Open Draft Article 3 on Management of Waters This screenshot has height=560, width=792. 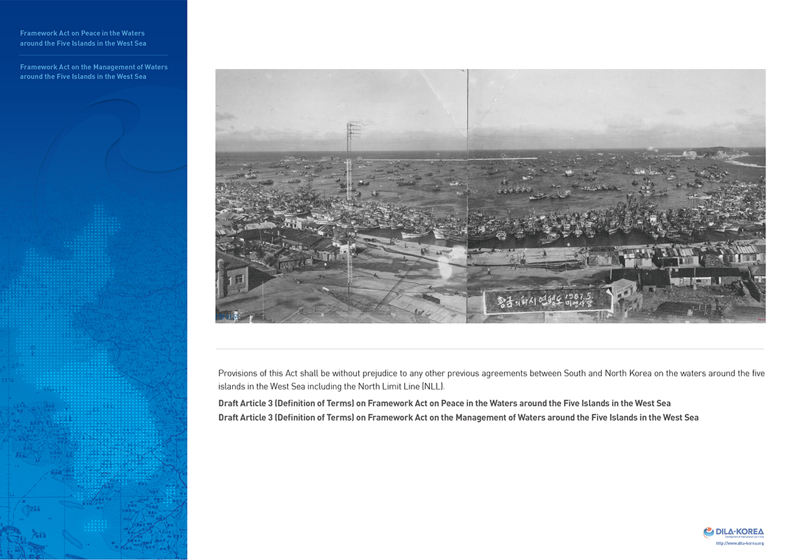458,418
